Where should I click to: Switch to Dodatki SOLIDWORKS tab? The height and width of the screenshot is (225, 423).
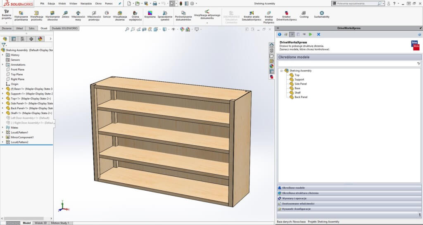coord(64,28)
